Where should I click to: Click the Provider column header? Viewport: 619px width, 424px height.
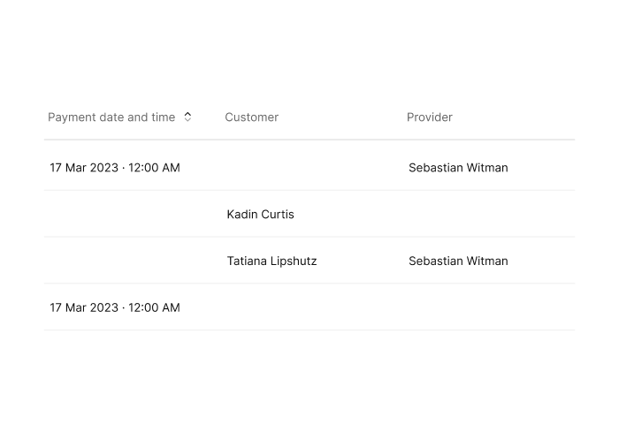430,117
